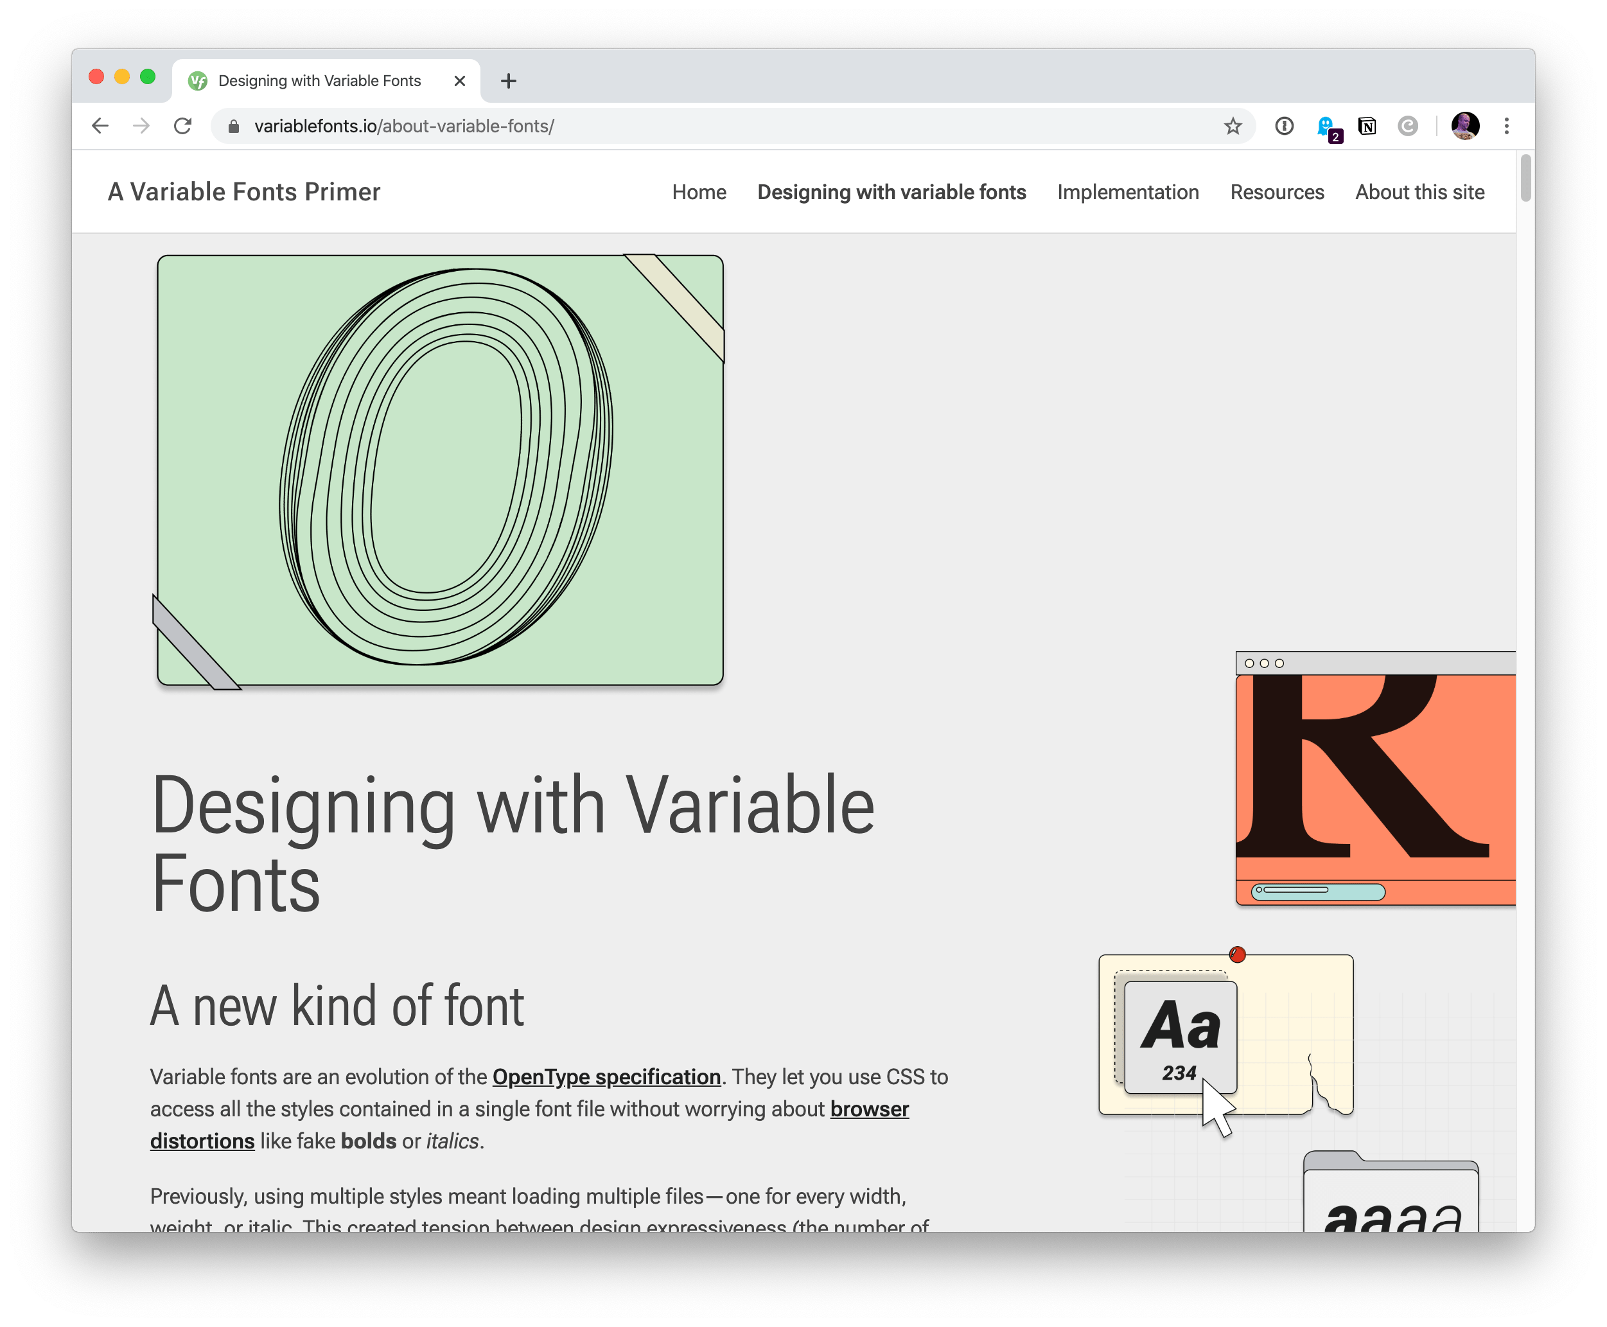Screen dimensions: 1607x1327
Task: Reload the current page
Action: (x=182, y=126)
